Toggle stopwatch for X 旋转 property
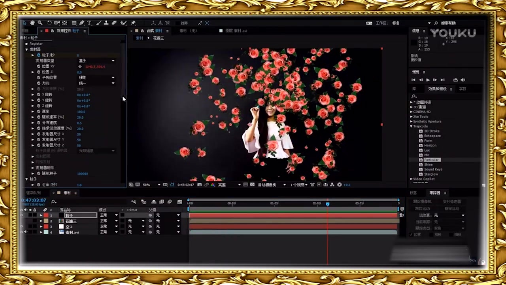Viewport: 506px width, 285px height. tap(39, 95)
